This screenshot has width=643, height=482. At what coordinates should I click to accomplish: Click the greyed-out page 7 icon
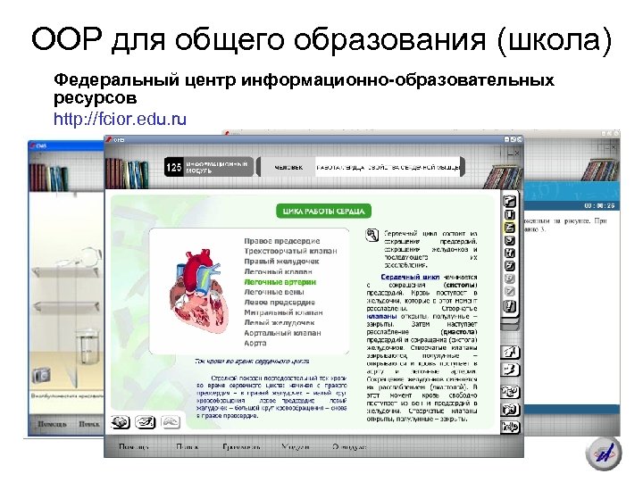pos(510,291)
